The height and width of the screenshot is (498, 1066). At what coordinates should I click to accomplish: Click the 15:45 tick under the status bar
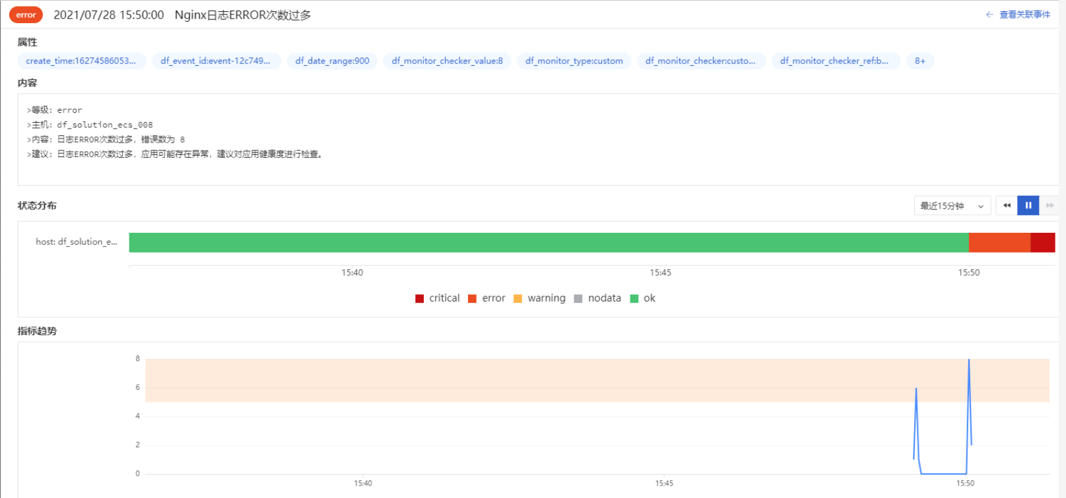point(660,272)
